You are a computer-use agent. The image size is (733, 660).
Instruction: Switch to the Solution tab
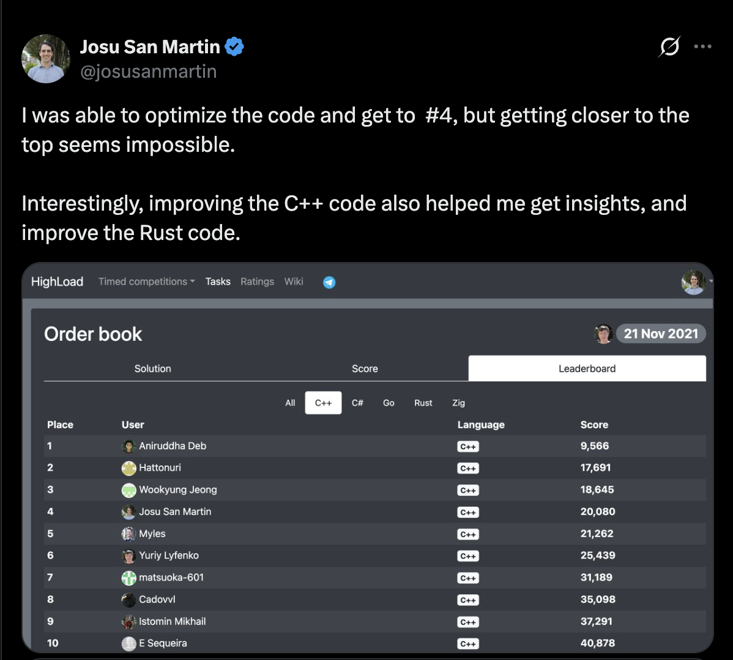tap(152, 368)
